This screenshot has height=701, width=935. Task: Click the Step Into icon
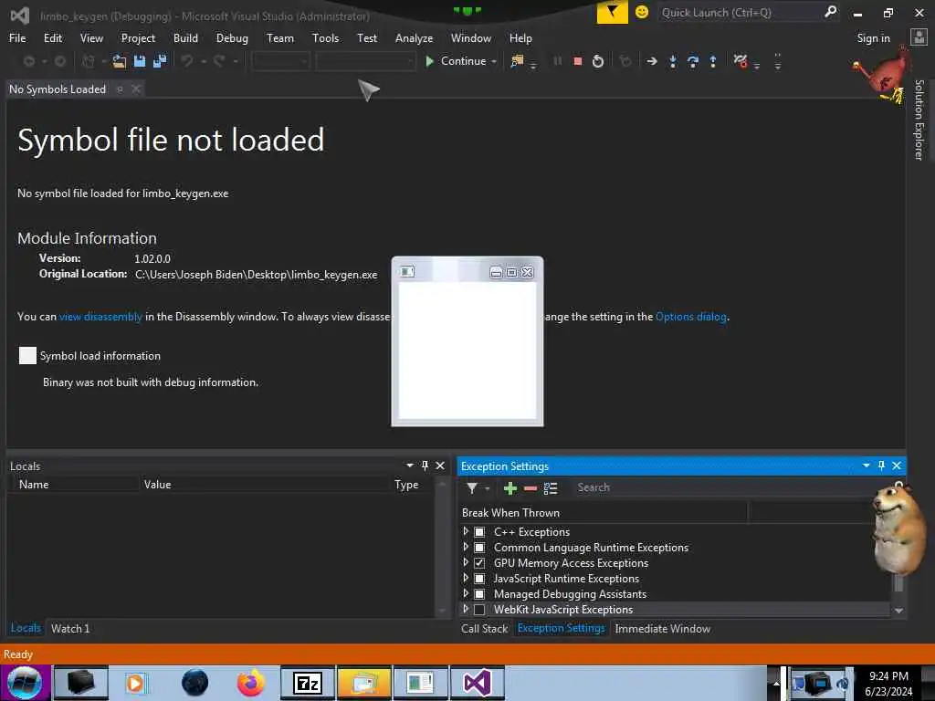point(673,61)
